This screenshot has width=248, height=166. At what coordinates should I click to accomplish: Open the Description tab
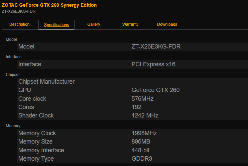(x=19, y=24)
